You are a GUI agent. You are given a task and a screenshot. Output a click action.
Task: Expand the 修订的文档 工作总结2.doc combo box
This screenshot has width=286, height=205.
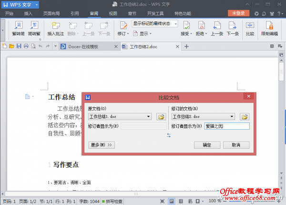(x=232, y=116)
